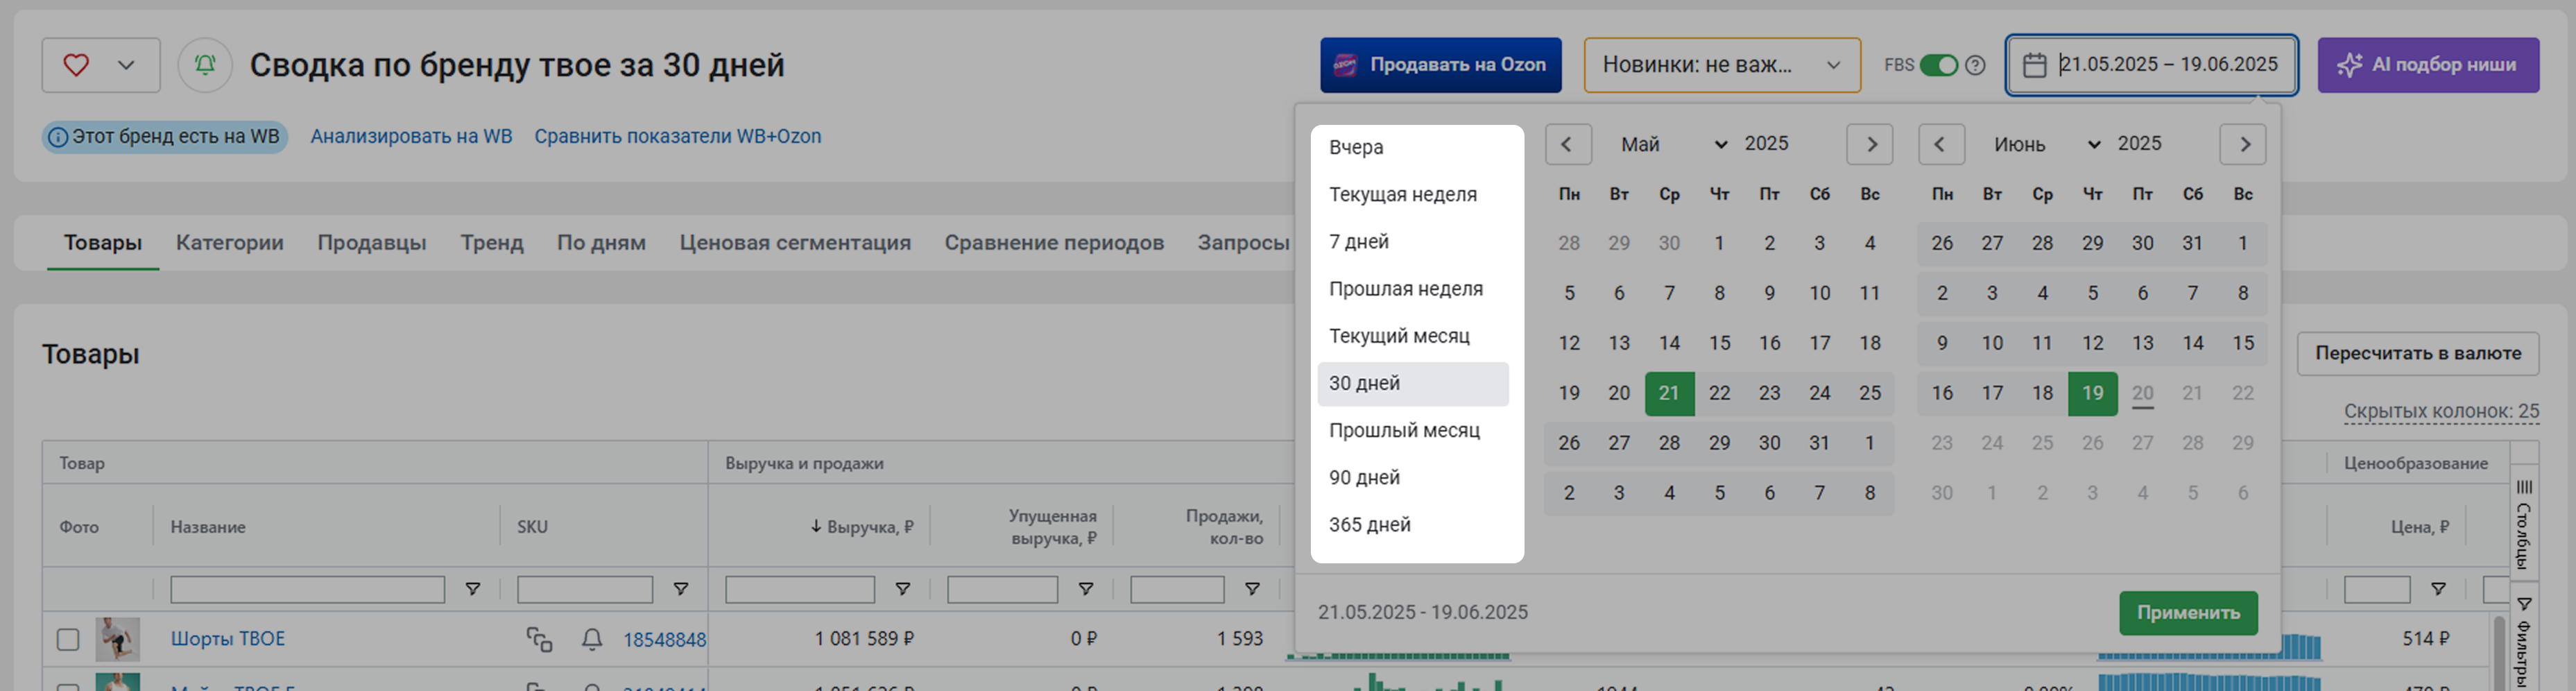Open SKU 18548848 link

pos(665,639)
